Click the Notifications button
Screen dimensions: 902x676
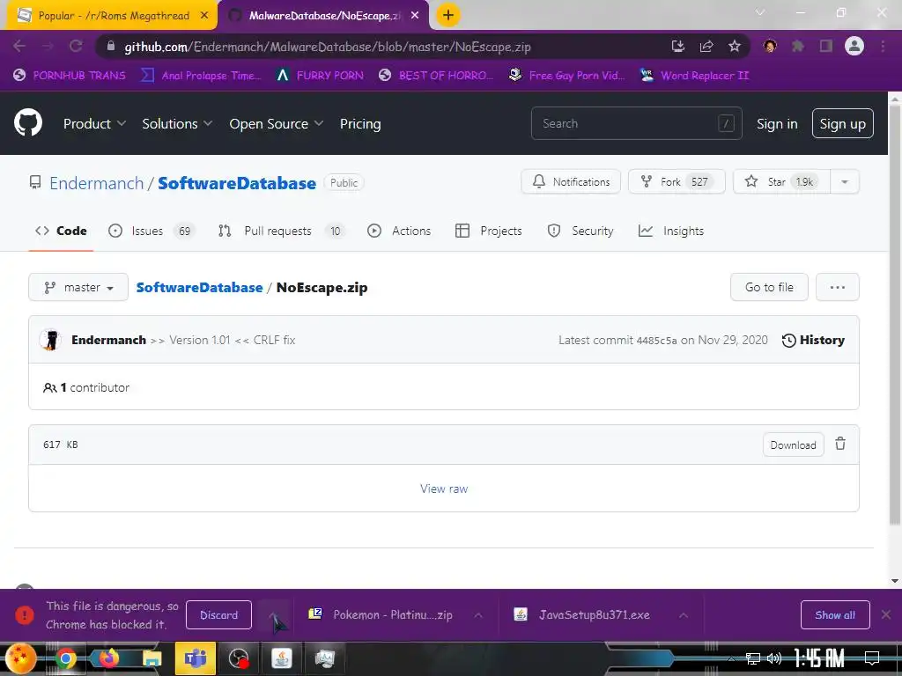tap(571, 181)
